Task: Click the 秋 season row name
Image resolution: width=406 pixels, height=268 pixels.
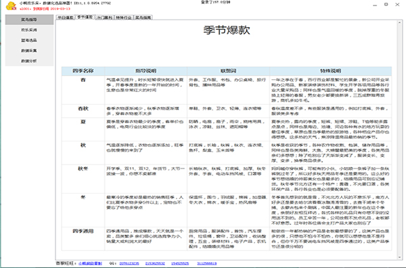Action: tap(83, 146)
